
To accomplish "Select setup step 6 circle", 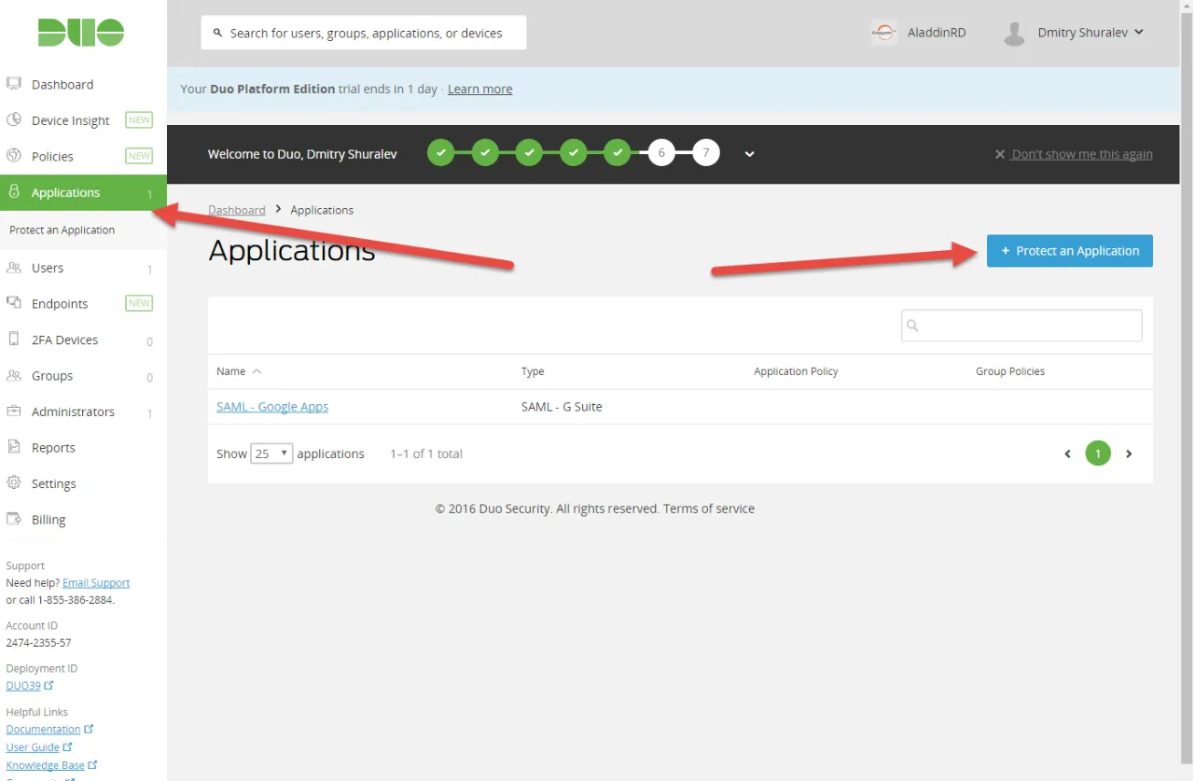I will [661, 152].
